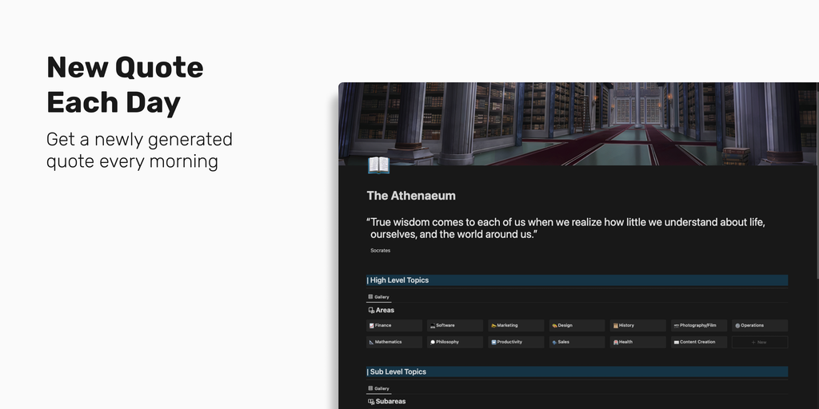Open the Productivity area card

pyautogui.click(x=515, y=342)
